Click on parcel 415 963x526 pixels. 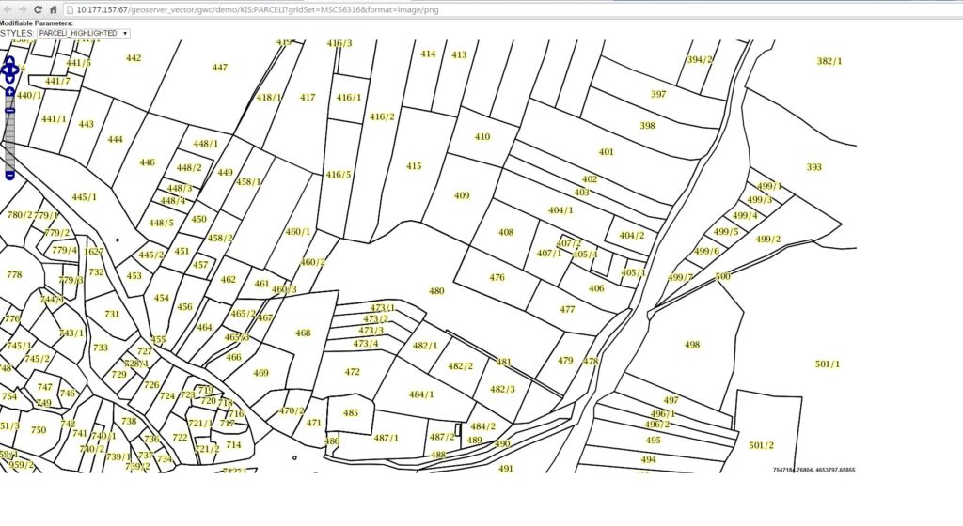[414, 166]
